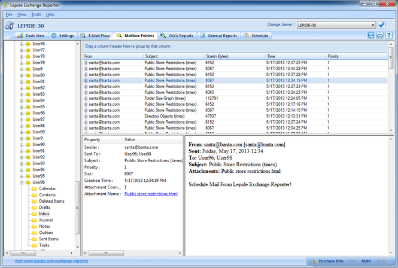Click the save report icon

(371, 35)
